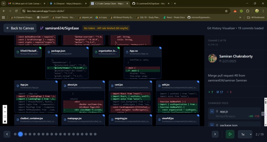Click the file icon on the organization_lo... card
This screenshot has height=142, width=267.
pos(96,52)
